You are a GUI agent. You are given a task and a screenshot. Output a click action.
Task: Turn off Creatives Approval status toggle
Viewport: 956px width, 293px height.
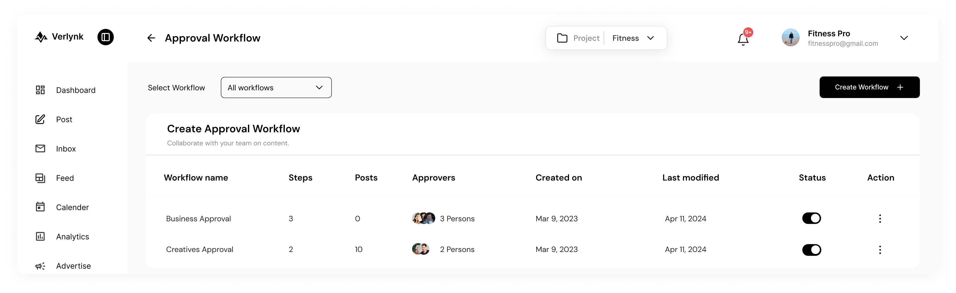click(812, 249)
